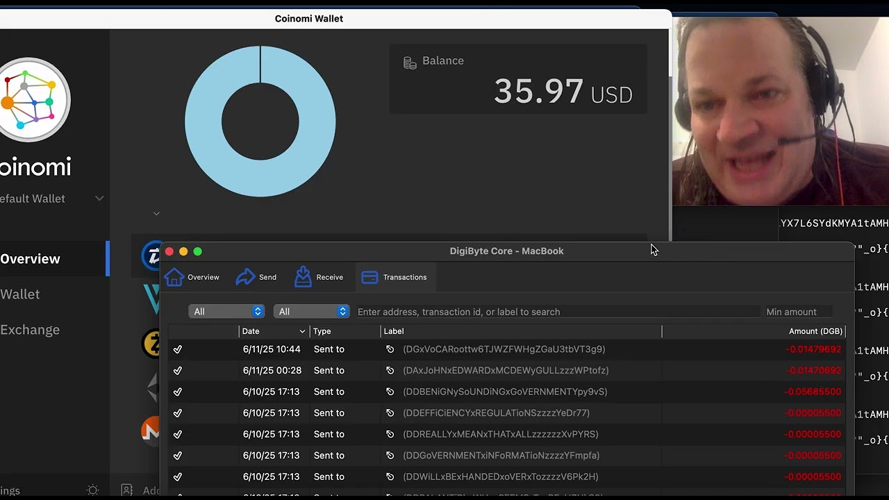Open the Receive tab in DigiByte Core
This screenshot has width=889, height=500.
point(319,277)
